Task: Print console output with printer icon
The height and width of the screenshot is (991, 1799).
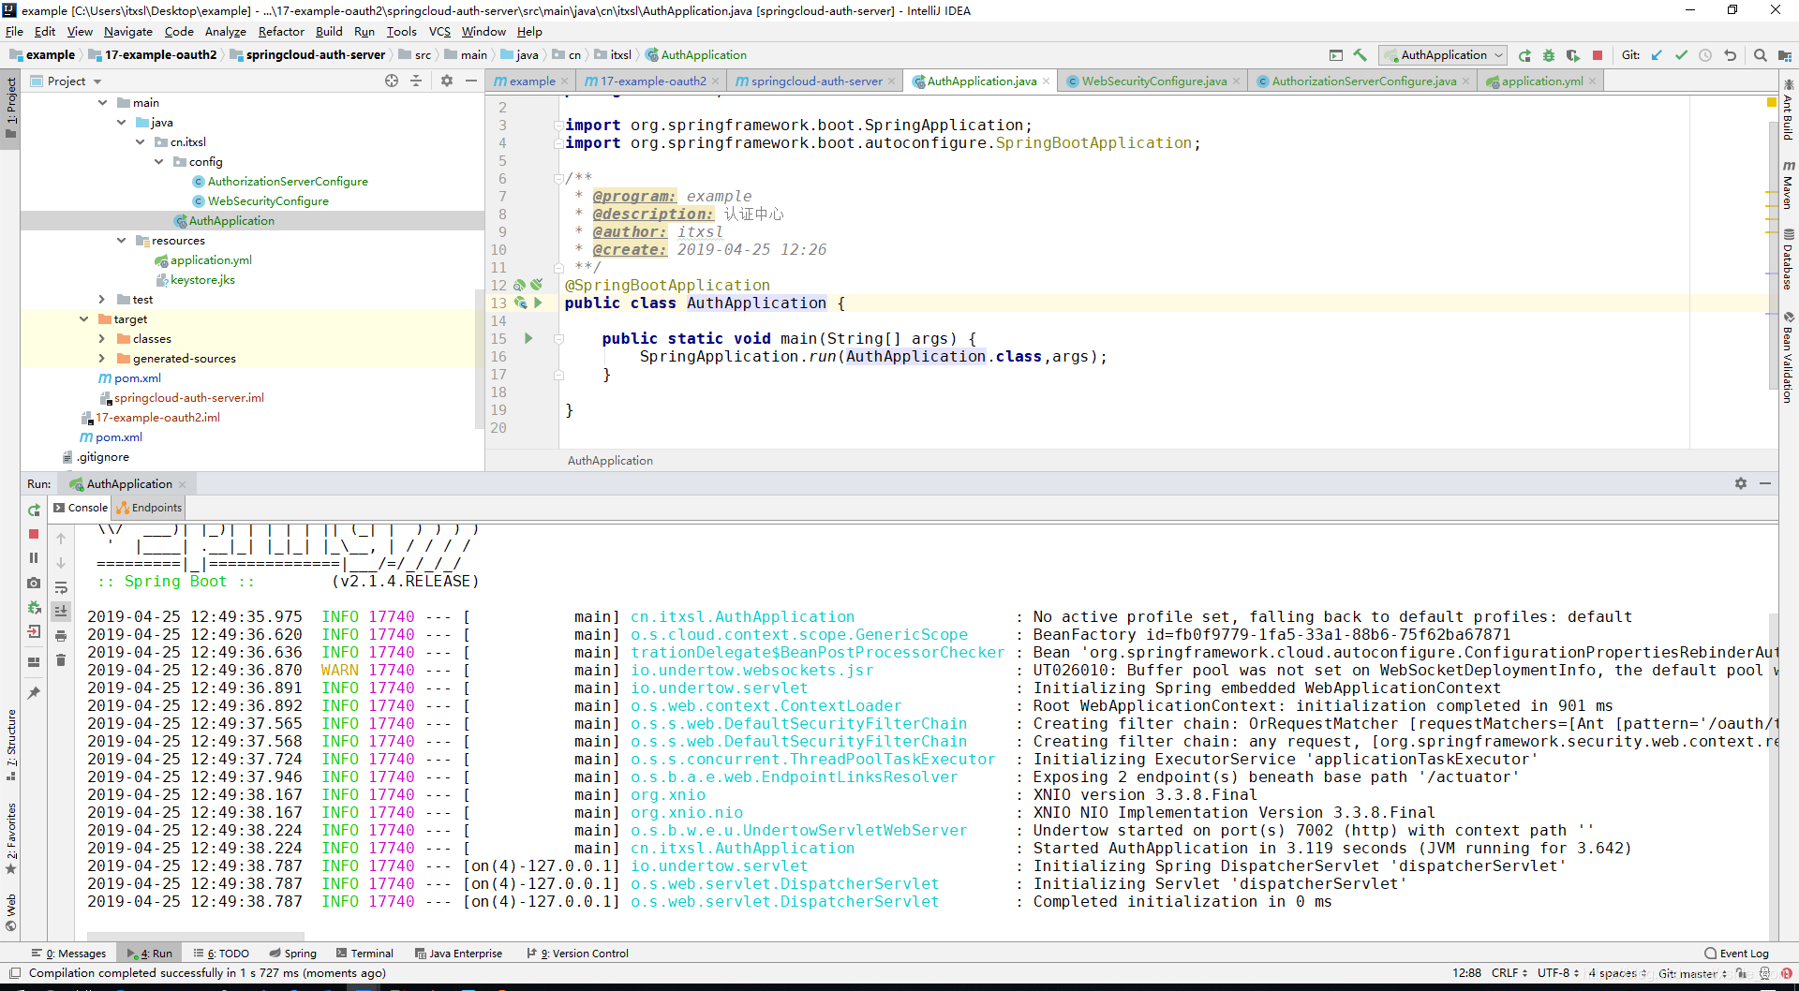Action: coord(61,636)
